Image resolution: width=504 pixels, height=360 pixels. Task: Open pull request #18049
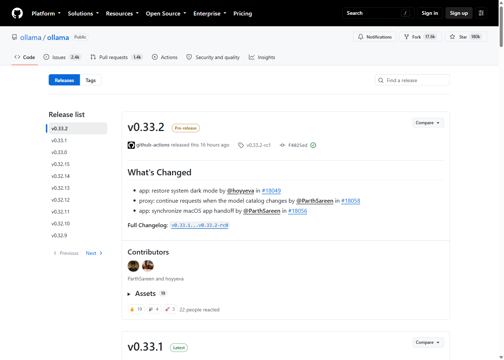[271, 191]
